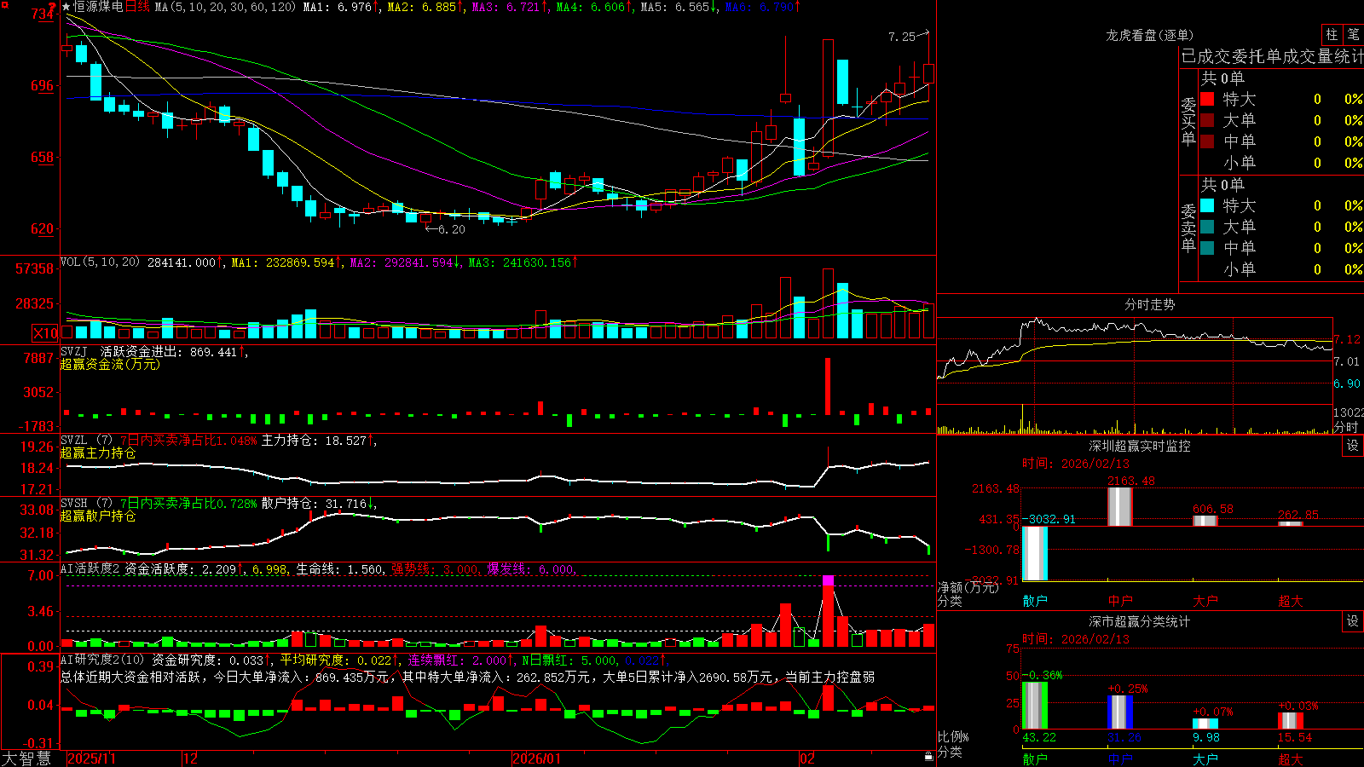The width and height of the screenshot is (1364, 767).
Task: Click blue 中户 31.26 bar in classification chart
Action: click(1120, 712)
